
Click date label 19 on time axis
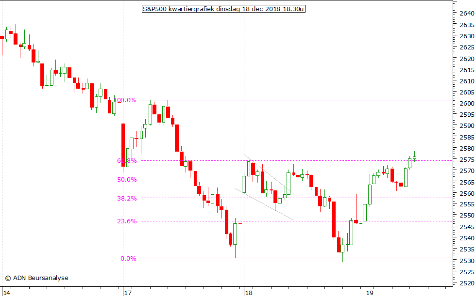(370, 293)
